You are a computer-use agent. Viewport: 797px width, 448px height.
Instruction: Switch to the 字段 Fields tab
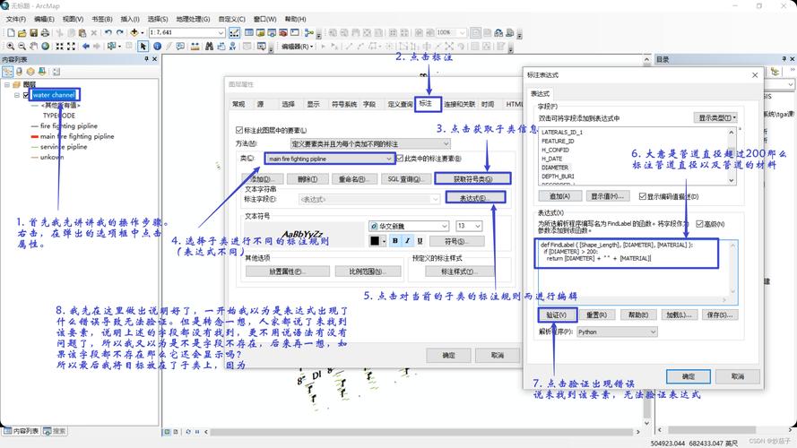coord(369,104)
